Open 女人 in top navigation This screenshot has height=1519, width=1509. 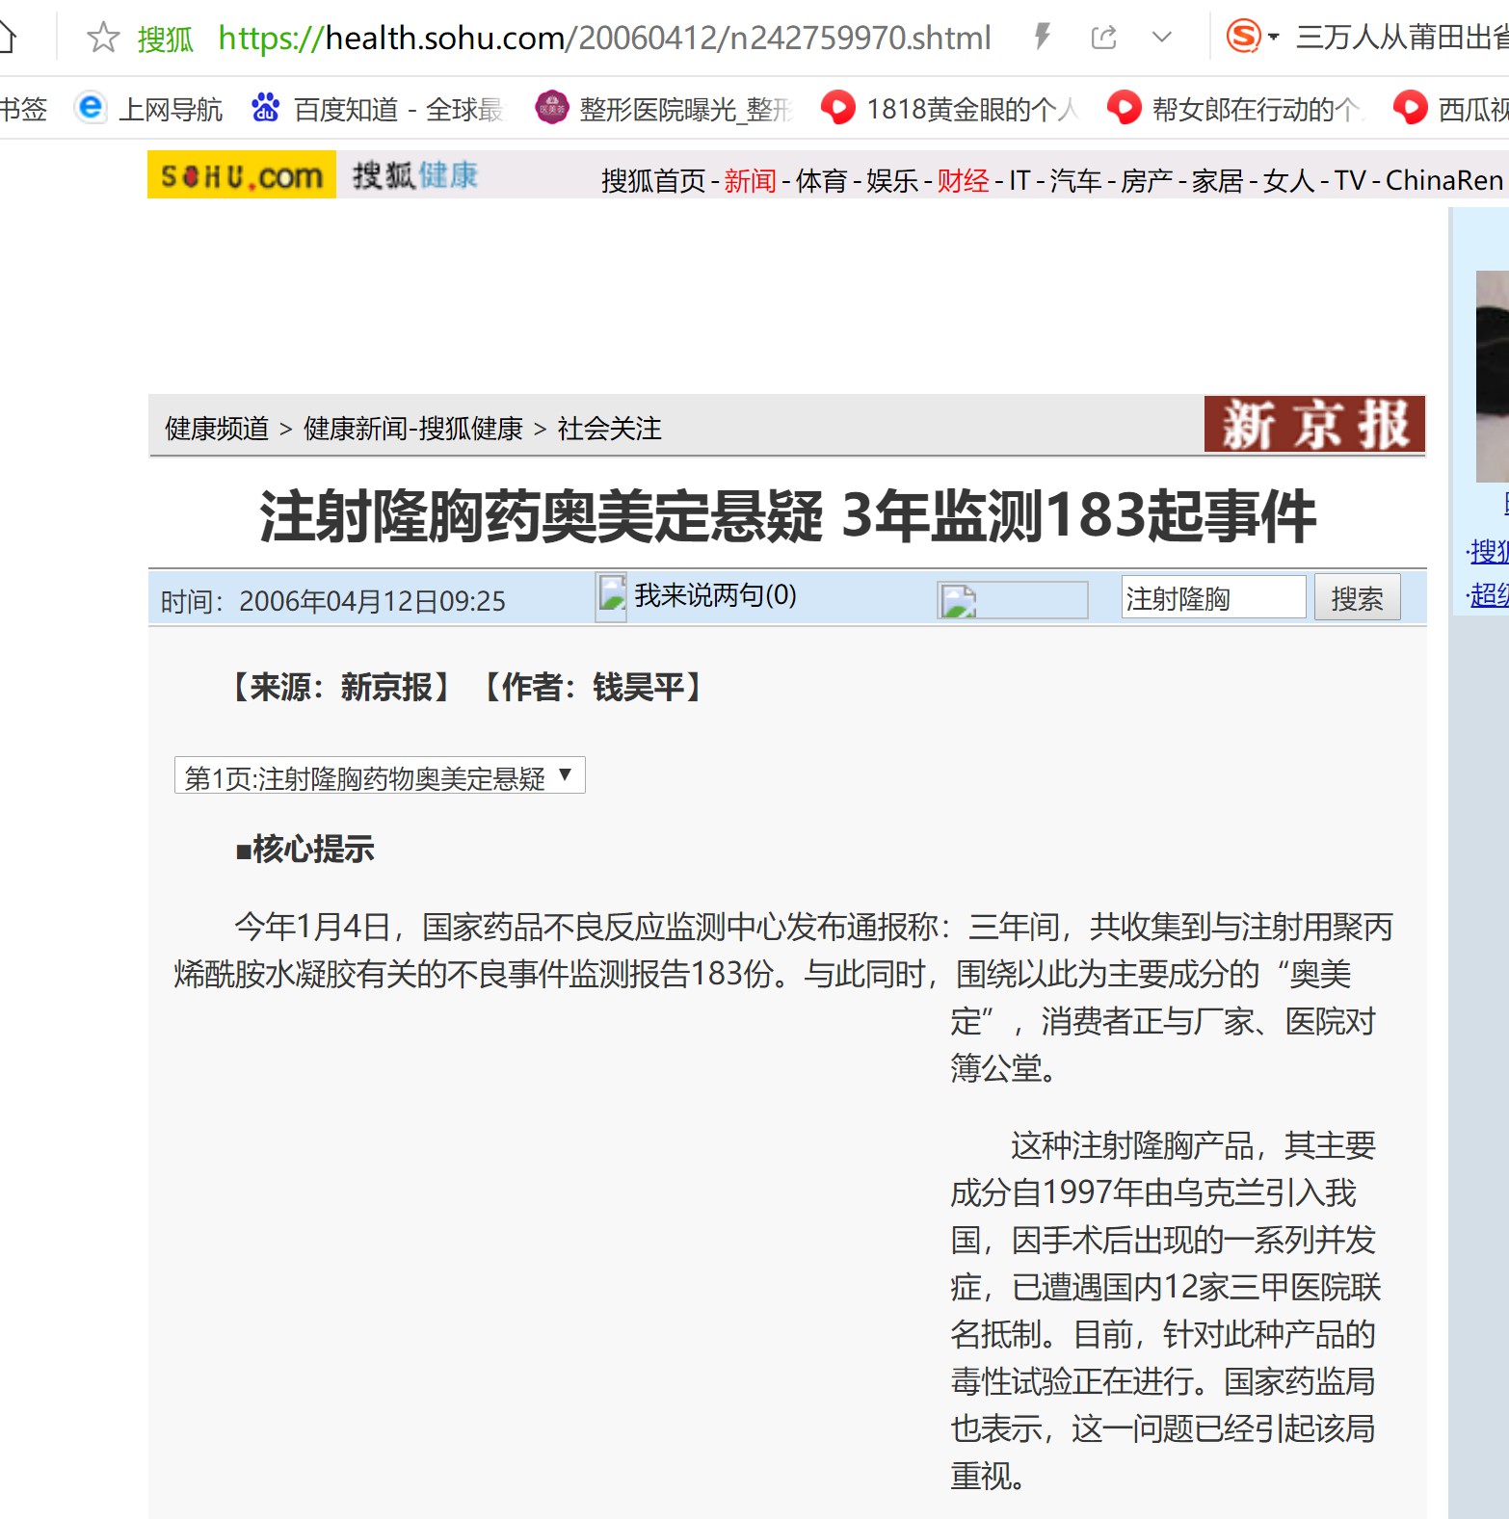[1289, 180]
